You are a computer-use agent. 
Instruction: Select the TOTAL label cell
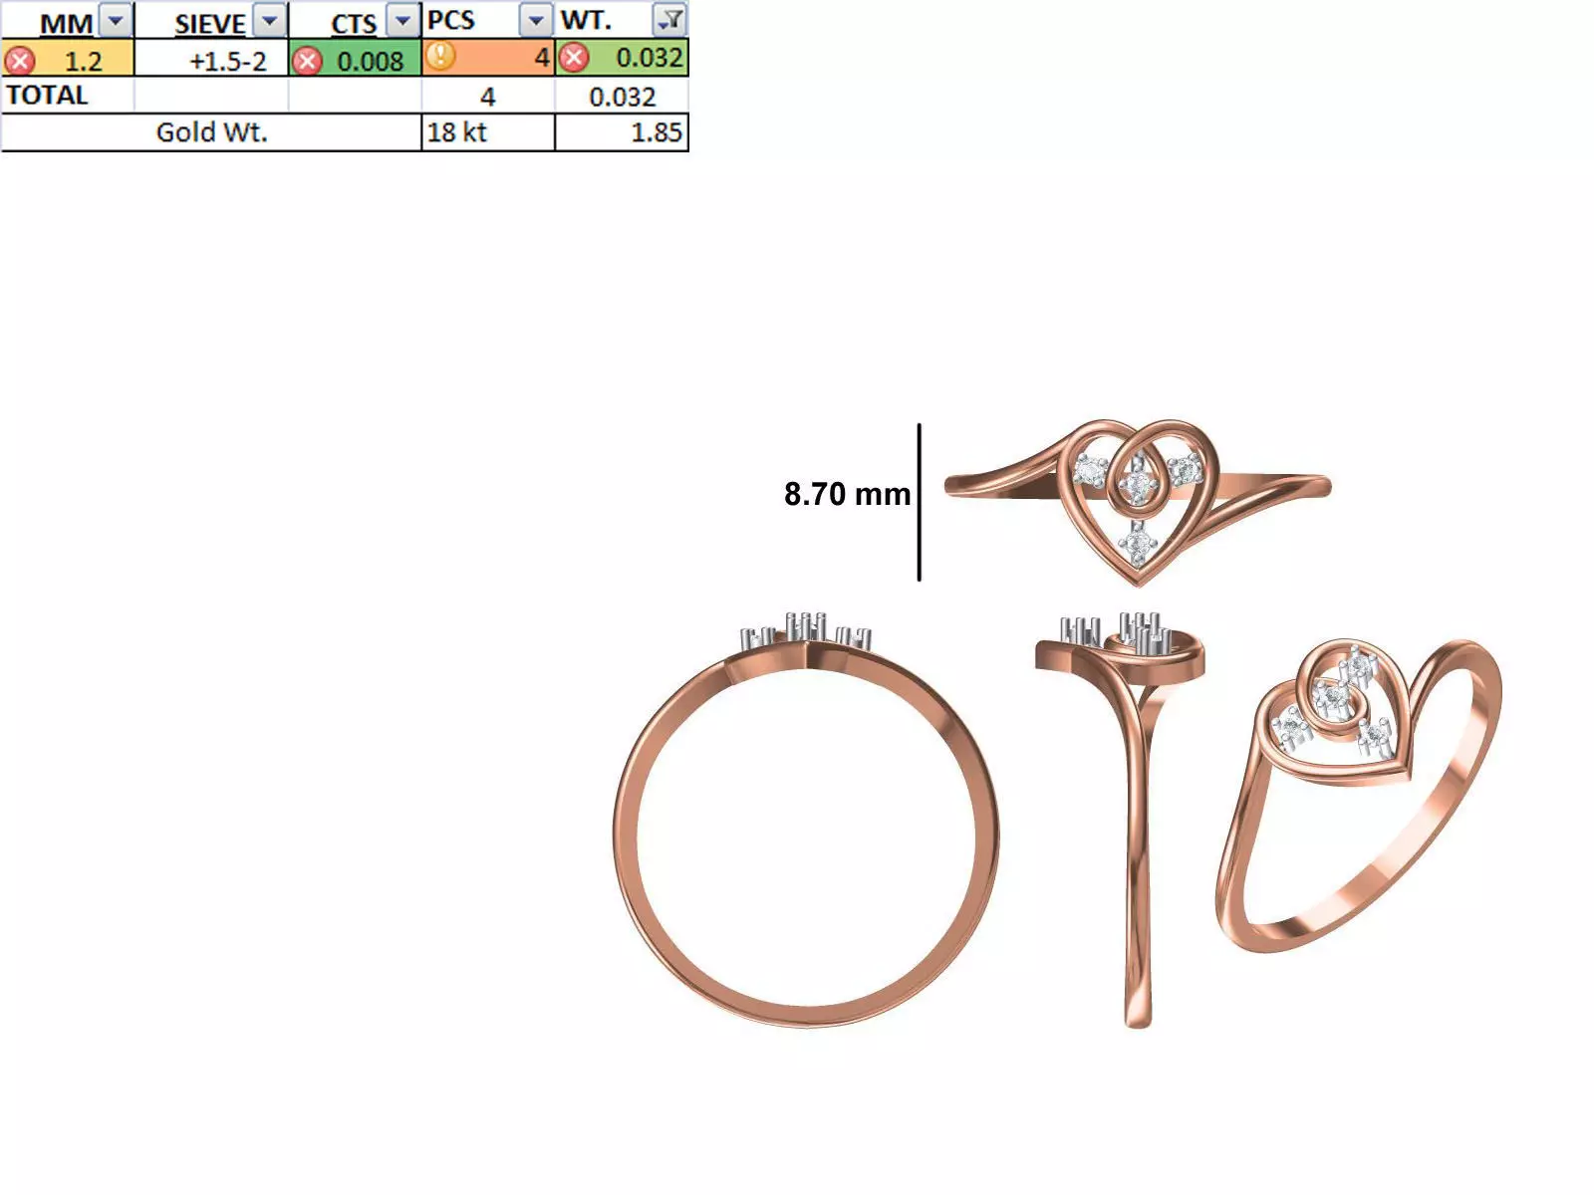[x=68, y=96]
